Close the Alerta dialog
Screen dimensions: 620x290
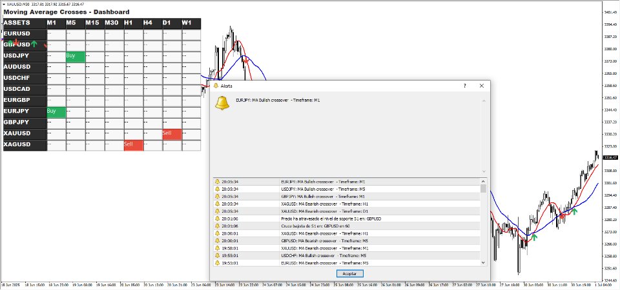pyautogui.click(x=482, y=86)
